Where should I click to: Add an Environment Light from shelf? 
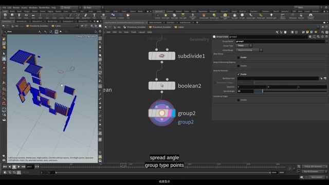[225, 16]
